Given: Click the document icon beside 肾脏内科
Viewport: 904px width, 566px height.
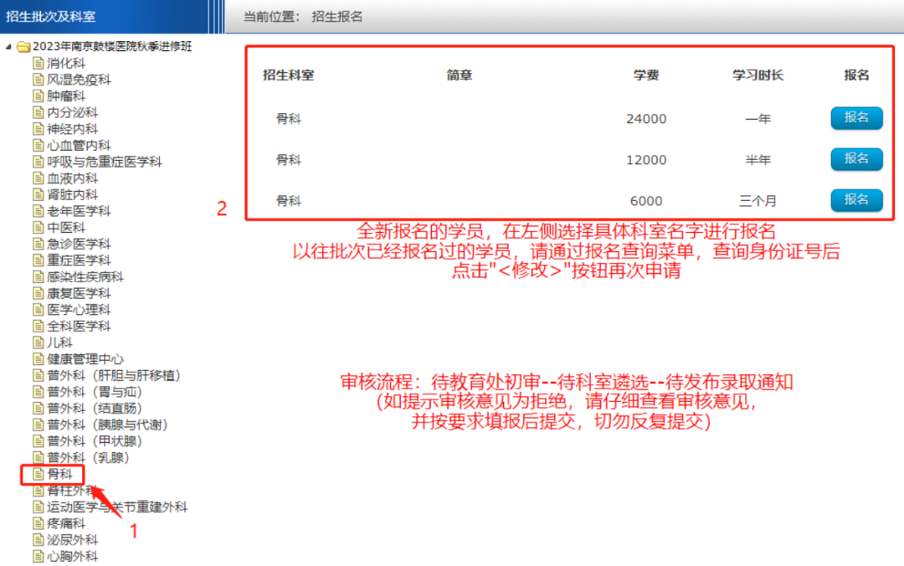Looking at the screenshot, I should 39,194.
